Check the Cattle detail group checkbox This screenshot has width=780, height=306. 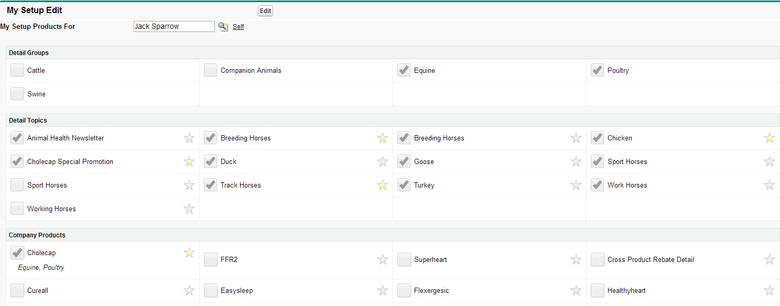17,71
